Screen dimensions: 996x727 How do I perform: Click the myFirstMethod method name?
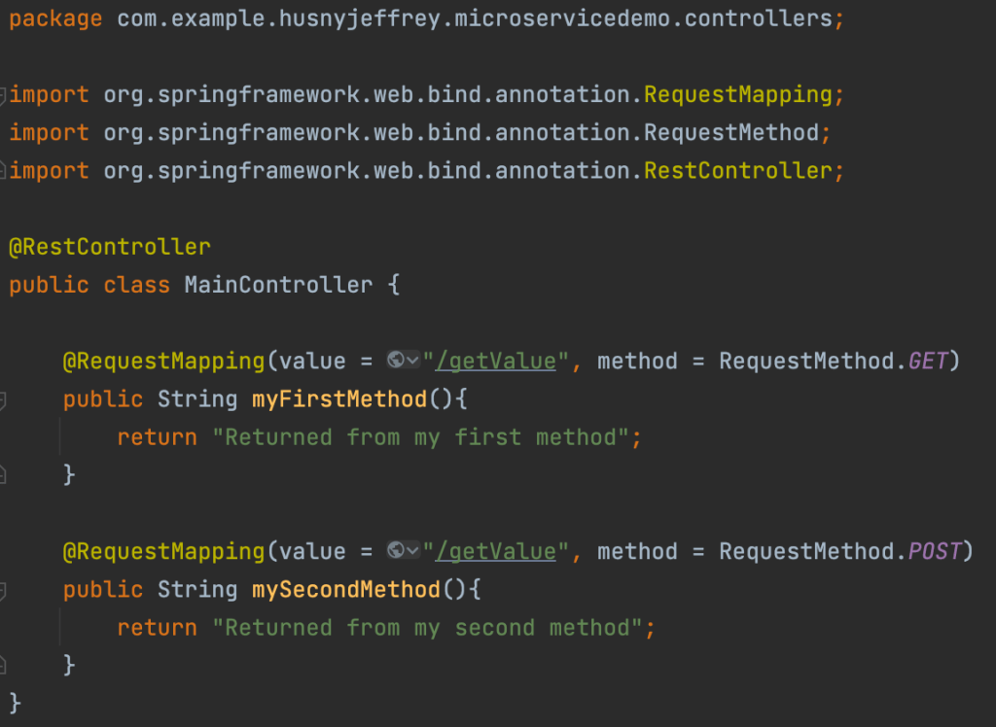point(339,399)
